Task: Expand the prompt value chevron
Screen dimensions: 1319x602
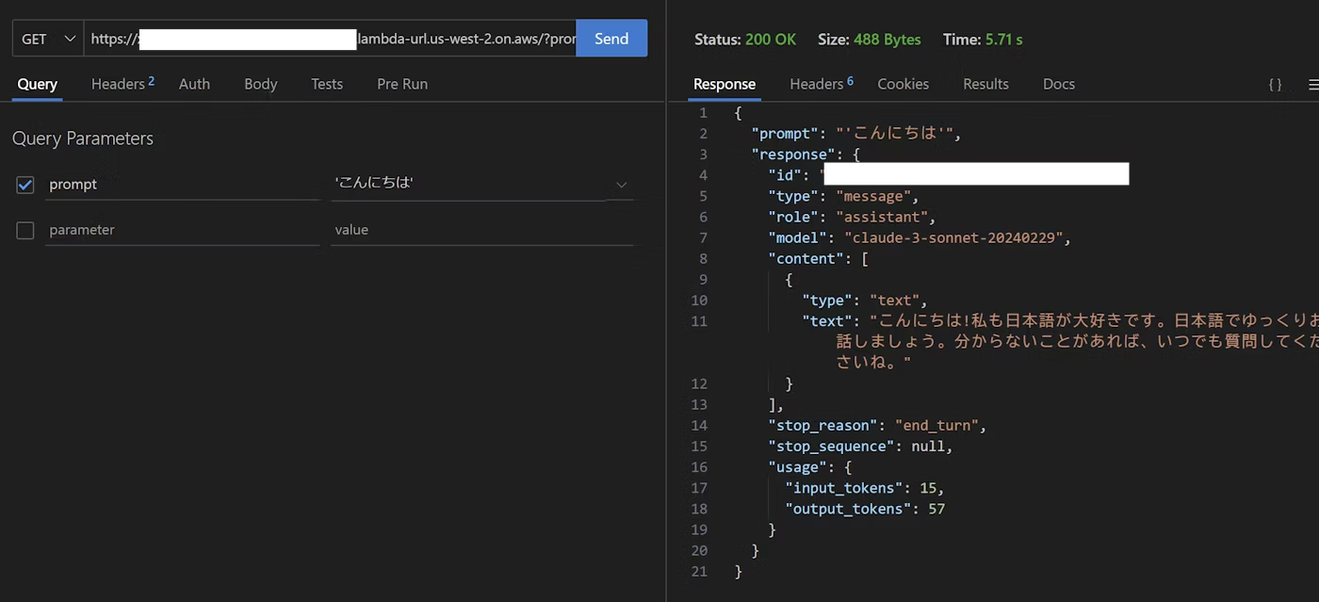Action: tap(621, 185)
